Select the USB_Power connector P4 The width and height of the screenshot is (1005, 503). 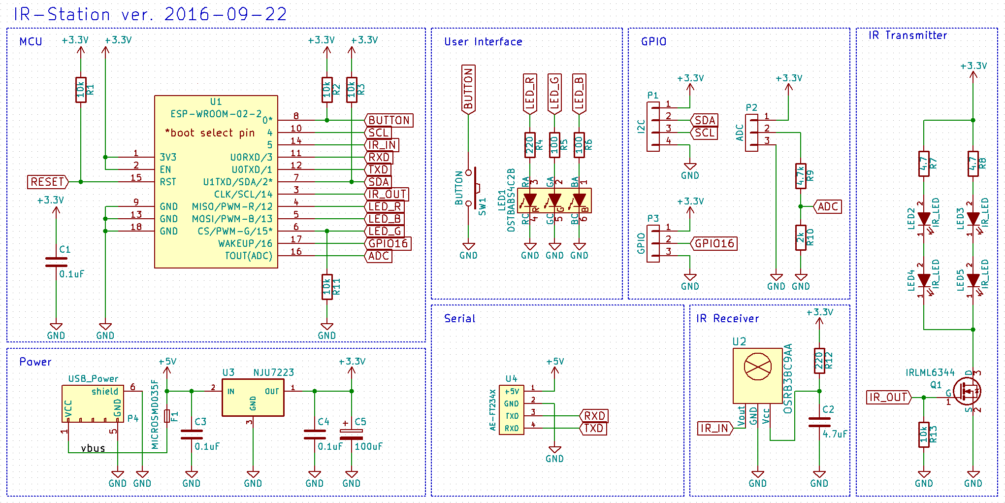click(93, 403)
